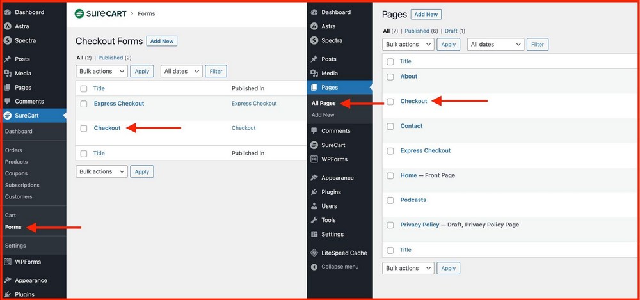
Task: Click Subscriptions under SureCart submenu
Action: [x=22, y=185]
